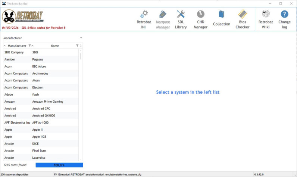Click the Adobe manufacturer cell
Image resolution: width=297 pixels, height=177 pixels.
(x=17, y=94)
